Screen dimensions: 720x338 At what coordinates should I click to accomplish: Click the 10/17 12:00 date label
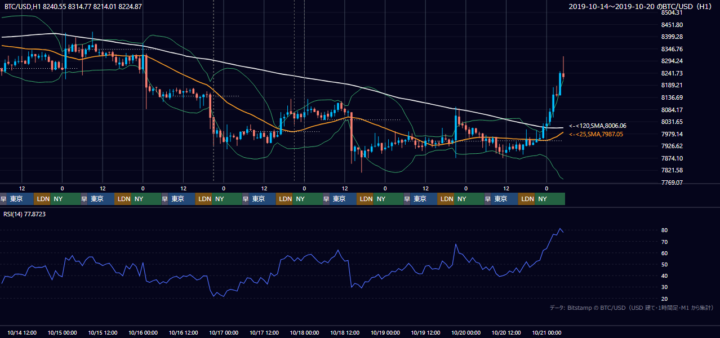tap(264, 332)
